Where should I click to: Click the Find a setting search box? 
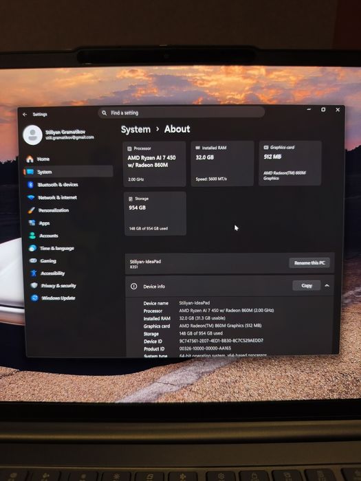pyautogui.click(x=182, y=113)
